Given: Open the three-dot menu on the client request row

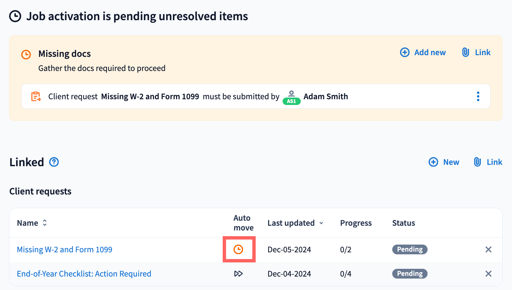Looking at the screenshot, I should pyautogui.click(x=478, y=97).
